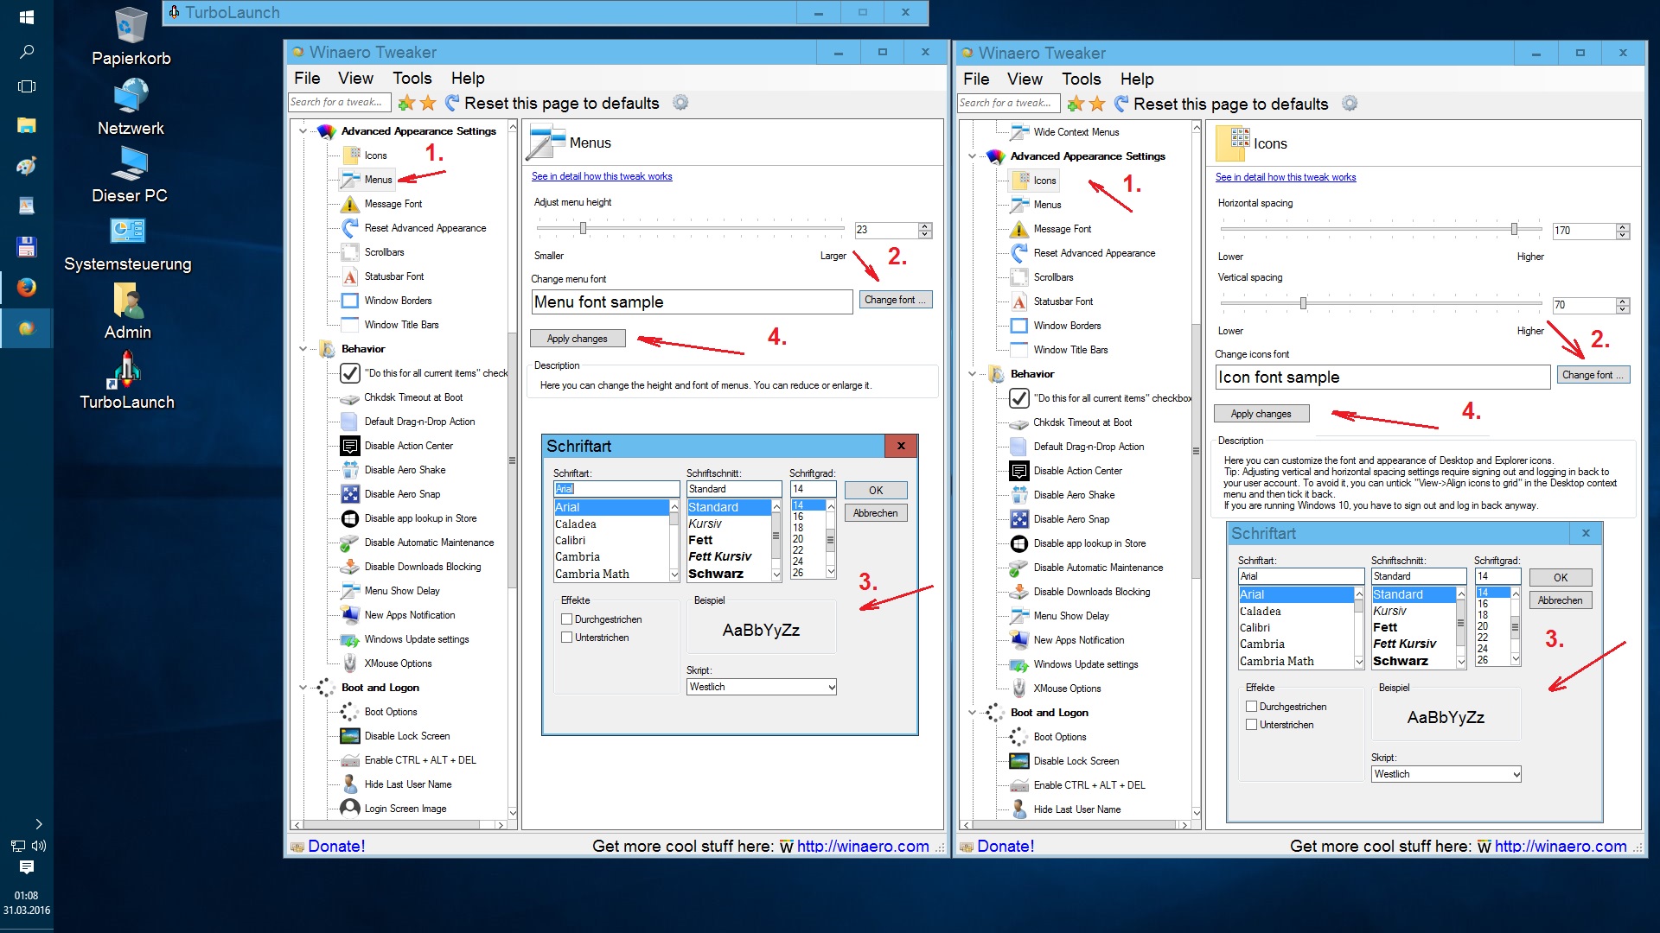Collapse Boot and Logon group in right tree
This screenshot has height=933, width=1660.
pos(972,713)
